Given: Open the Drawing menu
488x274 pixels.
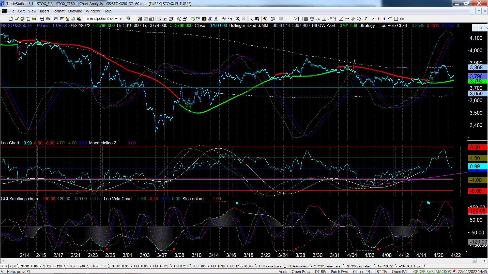Looking at the screenshot, I should (x=75, y=11).
